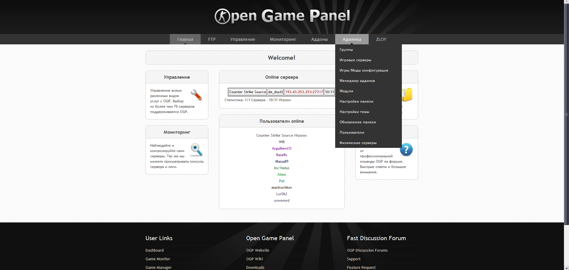Click player name Inc1tatus
This screenshot has height=270, width=569.
click(x=282, y=168)
